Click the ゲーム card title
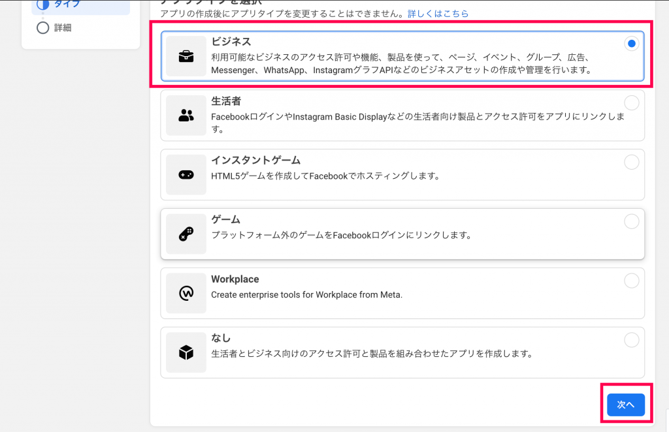Screen dimensions: 669x432 coord(226,219)
